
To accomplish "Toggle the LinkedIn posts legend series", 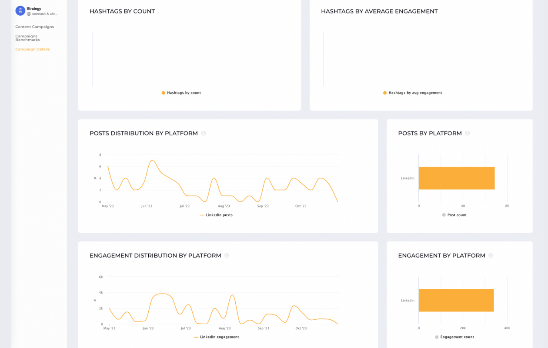I will (x=216, y=215).
